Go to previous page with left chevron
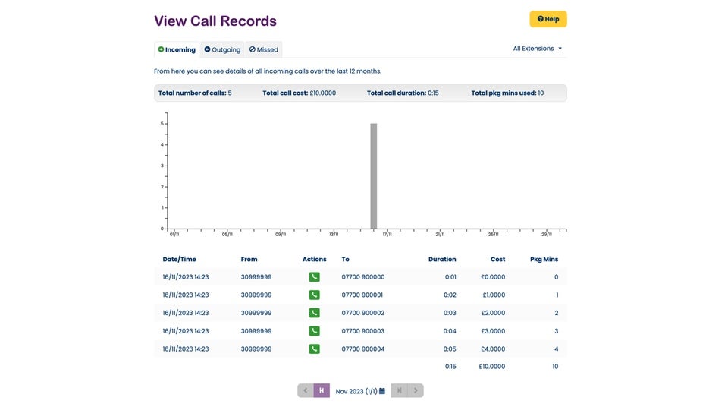728x410 pixels. coord(306,391)
